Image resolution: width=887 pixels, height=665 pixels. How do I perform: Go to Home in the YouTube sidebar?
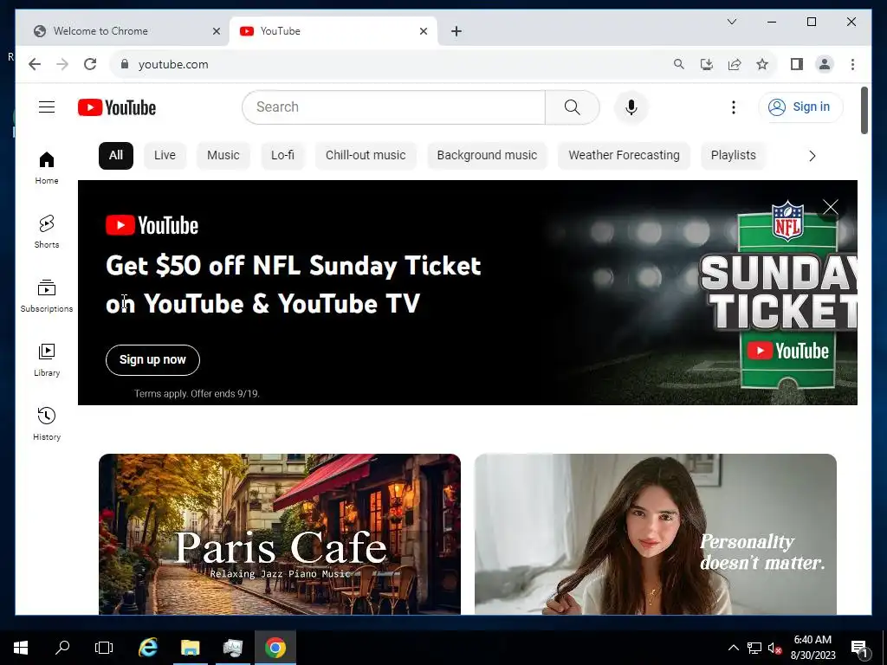point(47,168)
